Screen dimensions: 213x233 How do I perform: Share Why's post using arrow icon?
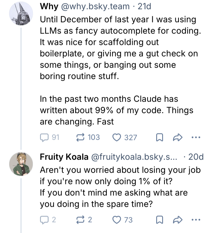177,138
